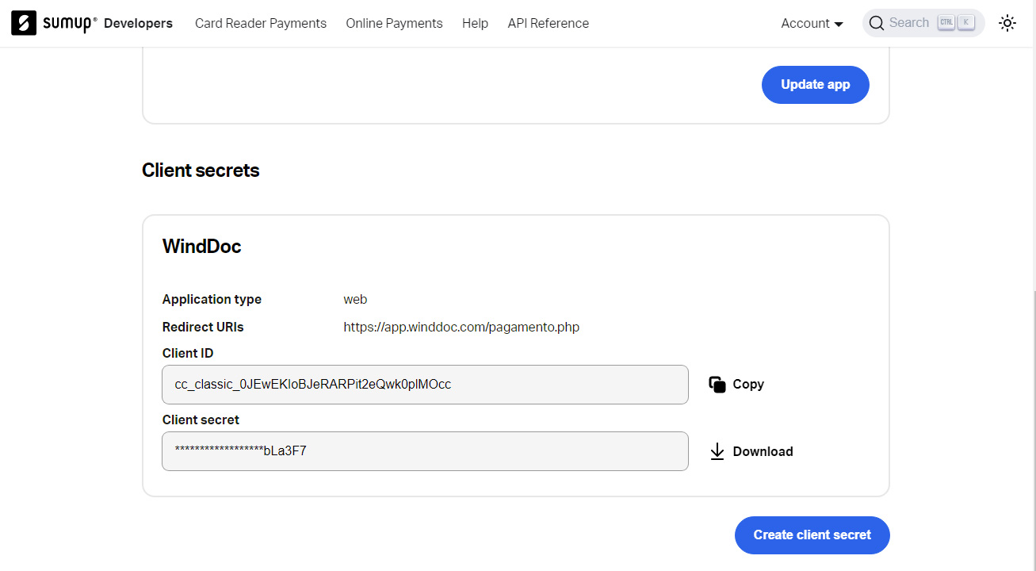The height and width of the screenshot is (571, 1036).
Task: Copy the Client ID using Copy label
Action: 748,384
